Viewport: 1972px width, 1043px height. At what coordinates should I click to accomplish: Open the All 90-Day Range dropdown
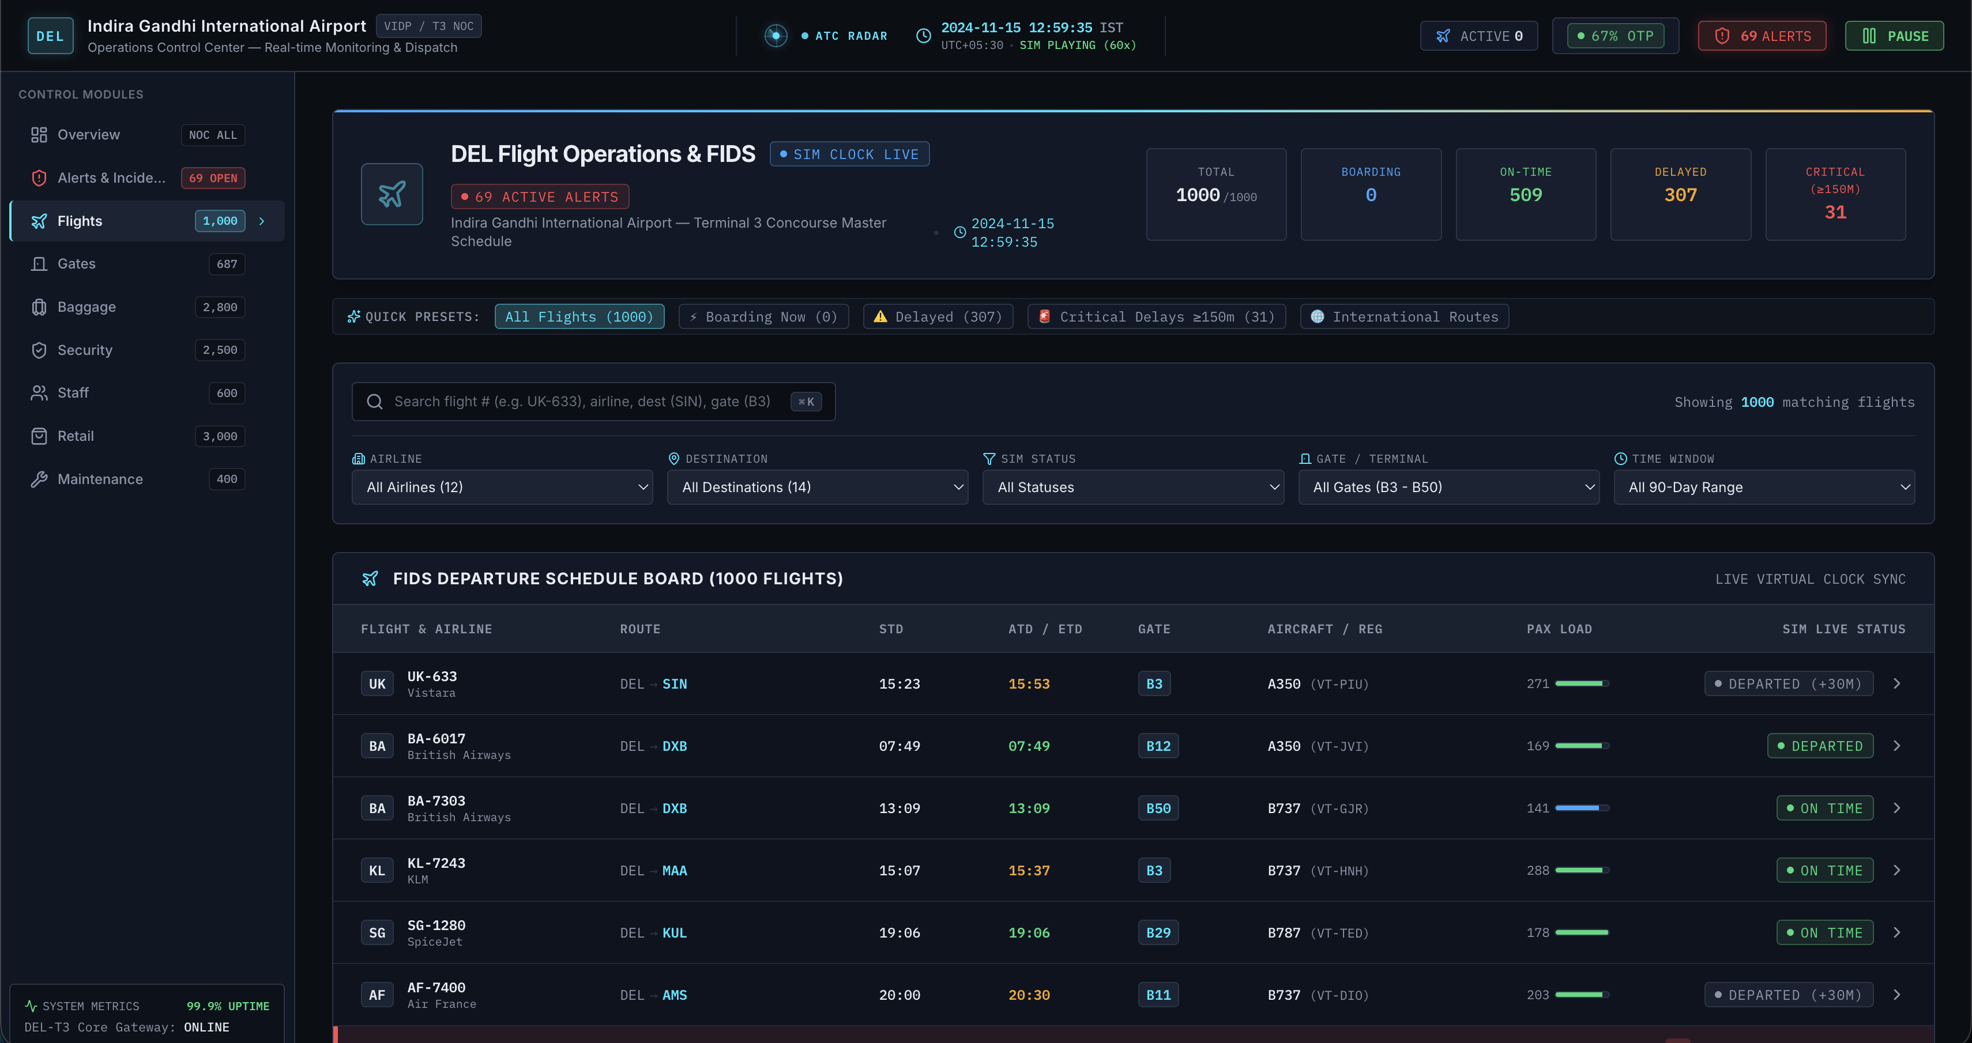[x=1764, y=488]
